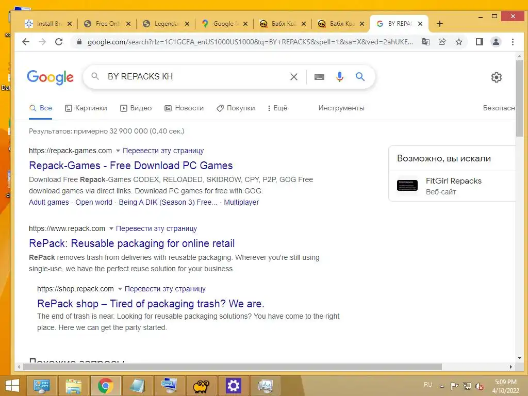The width and height of the screenshot is (528, 396).
Task: Open RePack: Reusable packaging result
Action: tap(131, 243)
